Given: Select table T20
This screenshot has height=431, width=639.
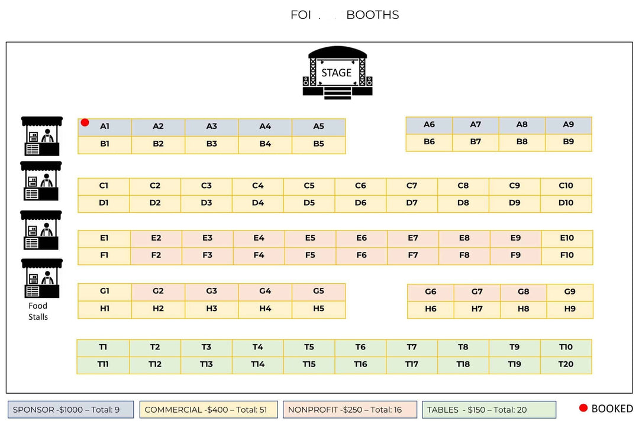Looking at the screenshot, I should point(566,365).
